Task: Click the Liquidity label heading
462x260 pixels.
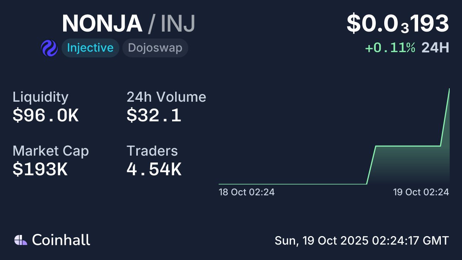Action: (40, 97)
